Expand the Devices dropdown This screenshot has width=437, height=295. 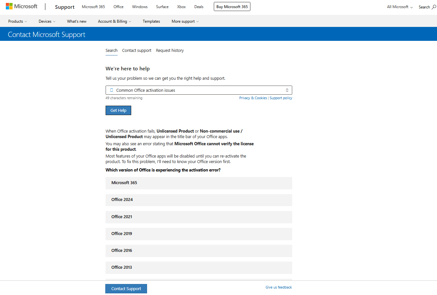(47, 21)
